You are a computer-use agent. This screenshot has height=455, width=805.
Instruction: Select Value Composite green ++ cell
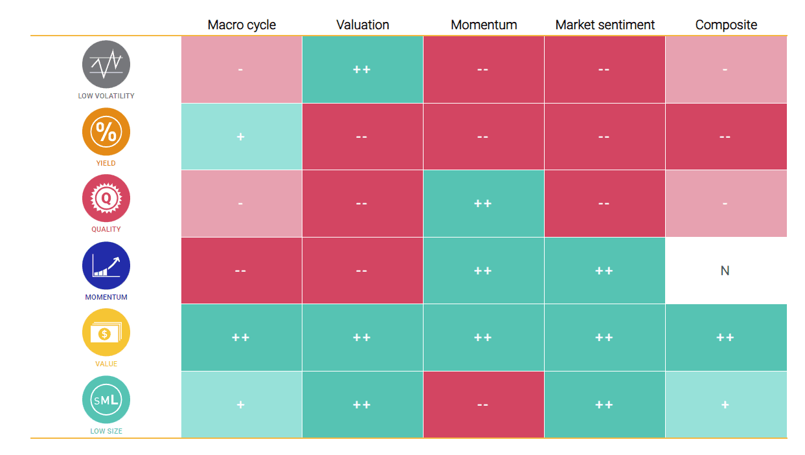pos(726,337)
